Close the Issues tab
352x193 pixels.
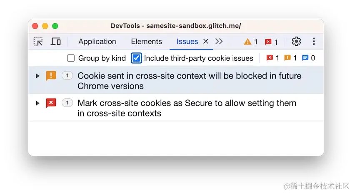tap(205, 42)
